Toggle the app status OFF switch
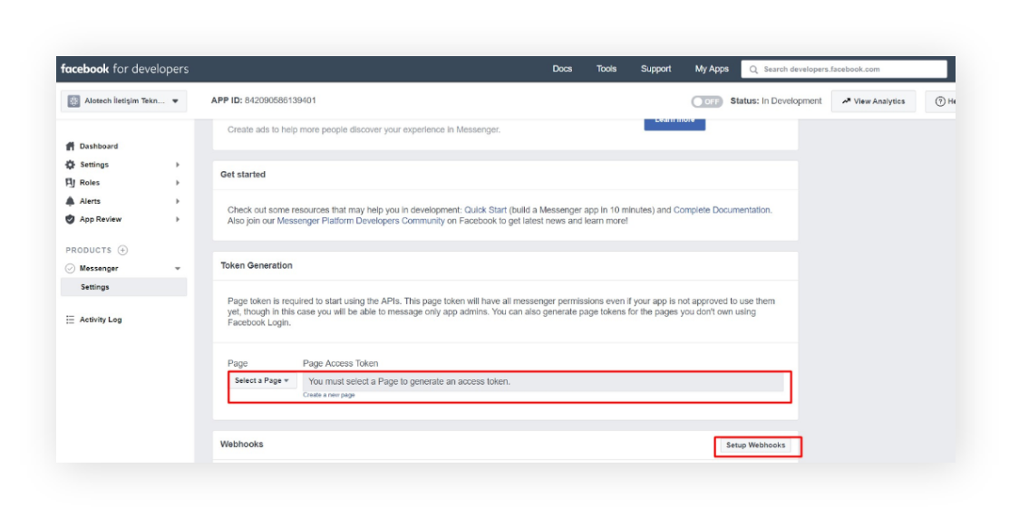 click(x=706, y=101)
